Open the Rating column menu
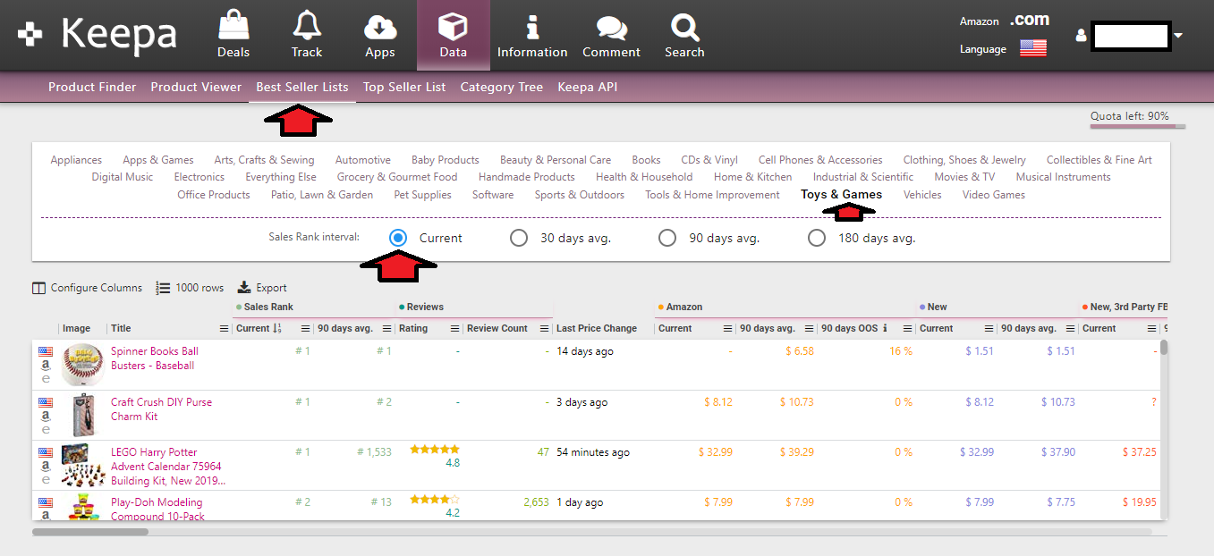The width and height of the screenshot is (1214, 556). click(454, 328)
